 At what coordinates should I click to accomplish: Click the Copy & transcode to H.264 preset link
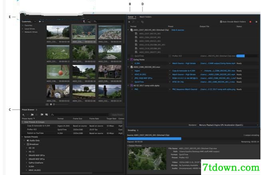[x=183, y=71]
